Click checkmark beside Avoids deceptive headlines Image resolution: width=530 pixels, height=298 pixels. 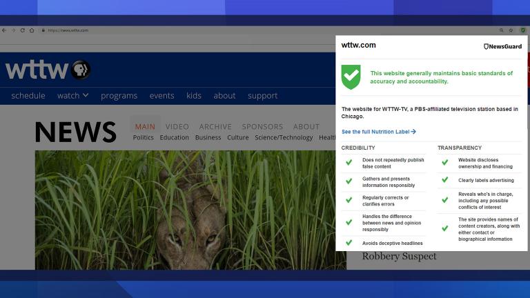click(x=349, y=243)
